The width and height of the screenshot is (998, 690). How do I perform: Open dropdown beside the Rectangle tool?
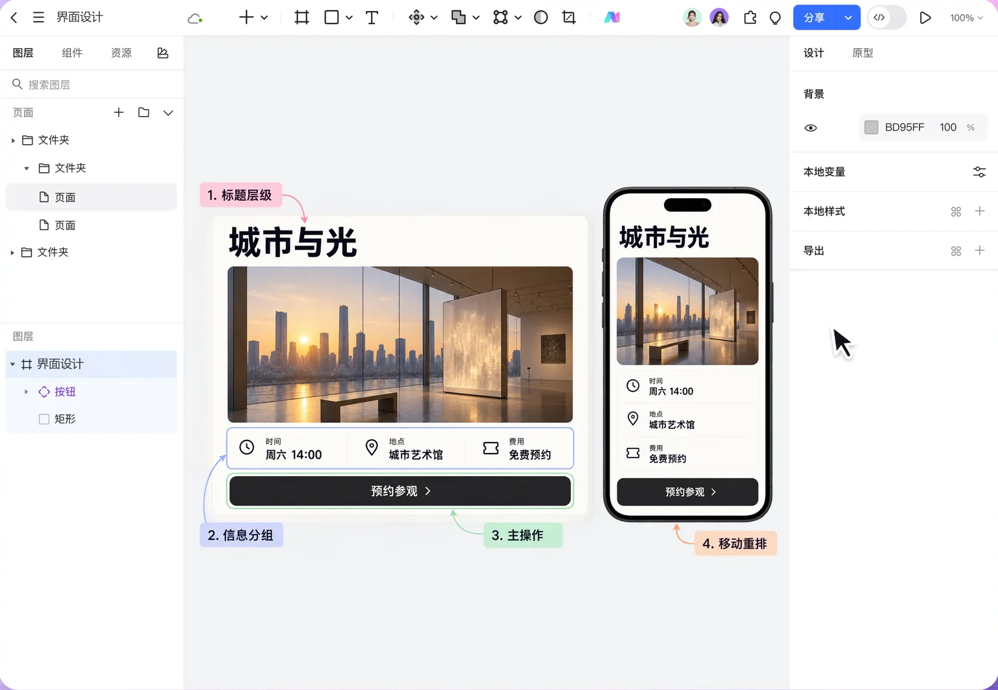349,18
